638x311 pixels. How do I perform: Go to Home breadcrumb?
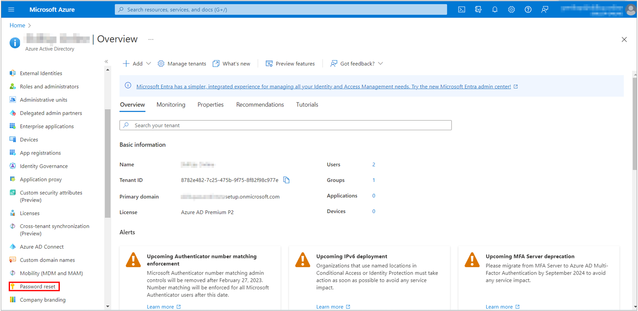[17, 25]
